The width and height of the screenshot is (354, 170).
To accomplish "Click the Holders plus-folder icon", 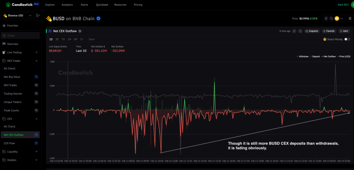I will click(x=4, y=160).
